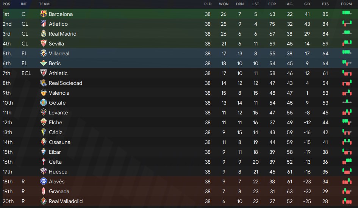The image size is (358, 208).
Task: Open Real Madrid's crest icon
Action: (44, 34)
